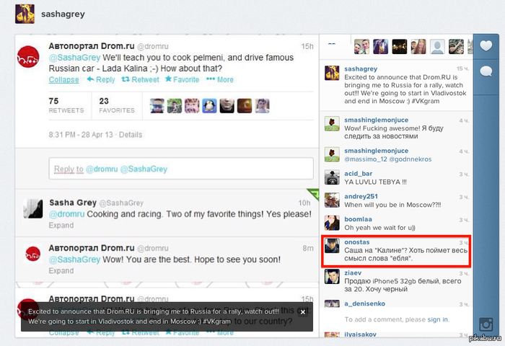Viewport: 505px width, 346px height.
Task: Retweet the Lada Kalina tweet
Action: coord(140,79)
